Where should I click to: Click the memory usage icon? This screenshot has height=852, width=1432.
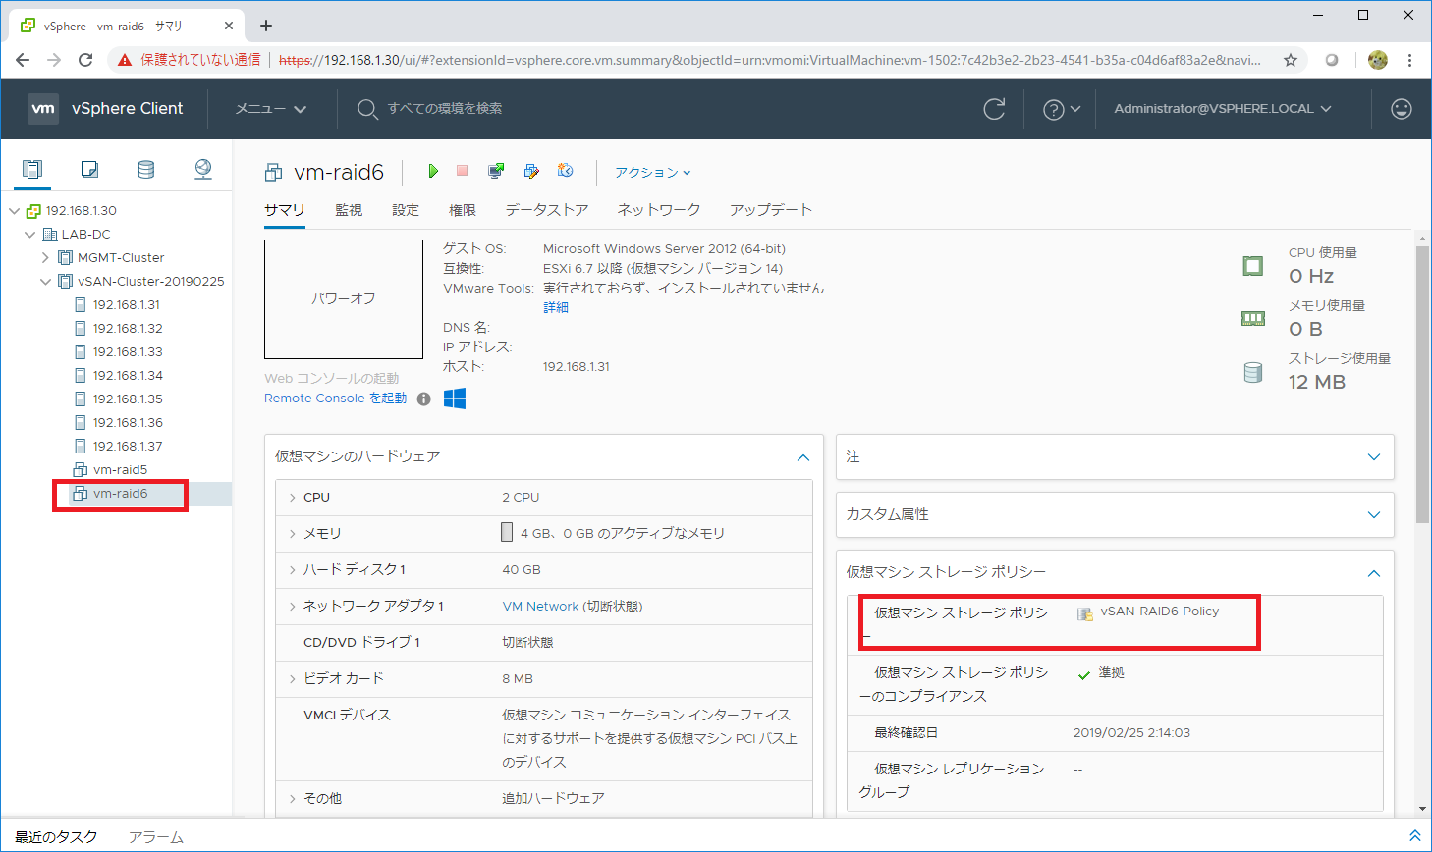coord(1253,318)
